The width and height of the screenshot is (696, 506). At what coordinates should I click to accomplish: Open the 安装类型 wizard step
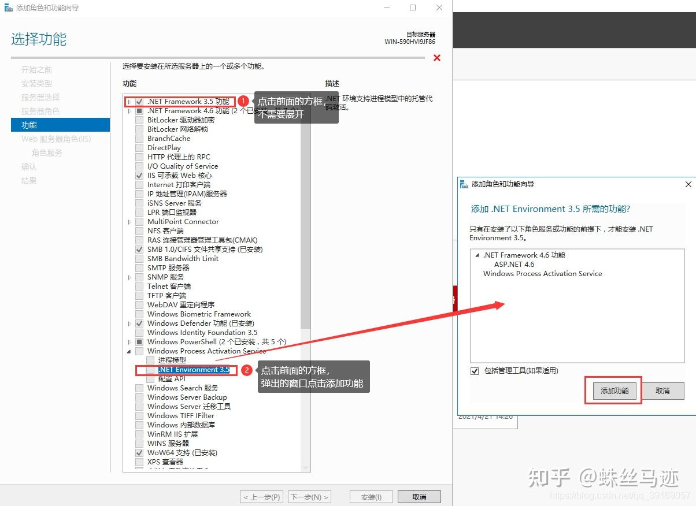click(x=36, y=83)
